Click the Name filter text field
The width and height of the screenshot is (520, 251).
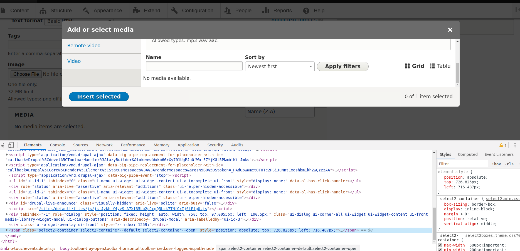[194, 66]
